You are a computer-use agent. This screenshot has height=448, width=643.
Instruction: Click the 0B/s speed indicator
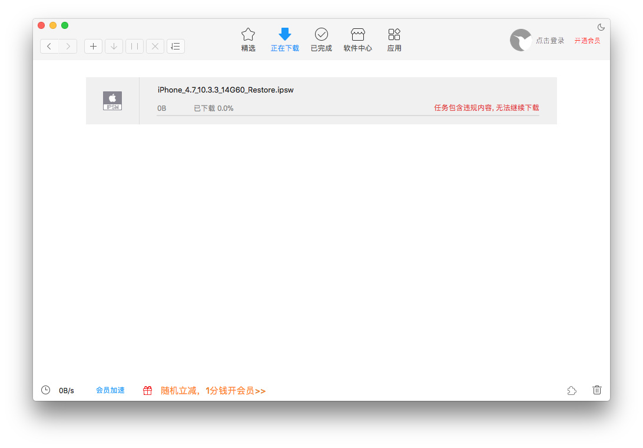tap(67, 390)
